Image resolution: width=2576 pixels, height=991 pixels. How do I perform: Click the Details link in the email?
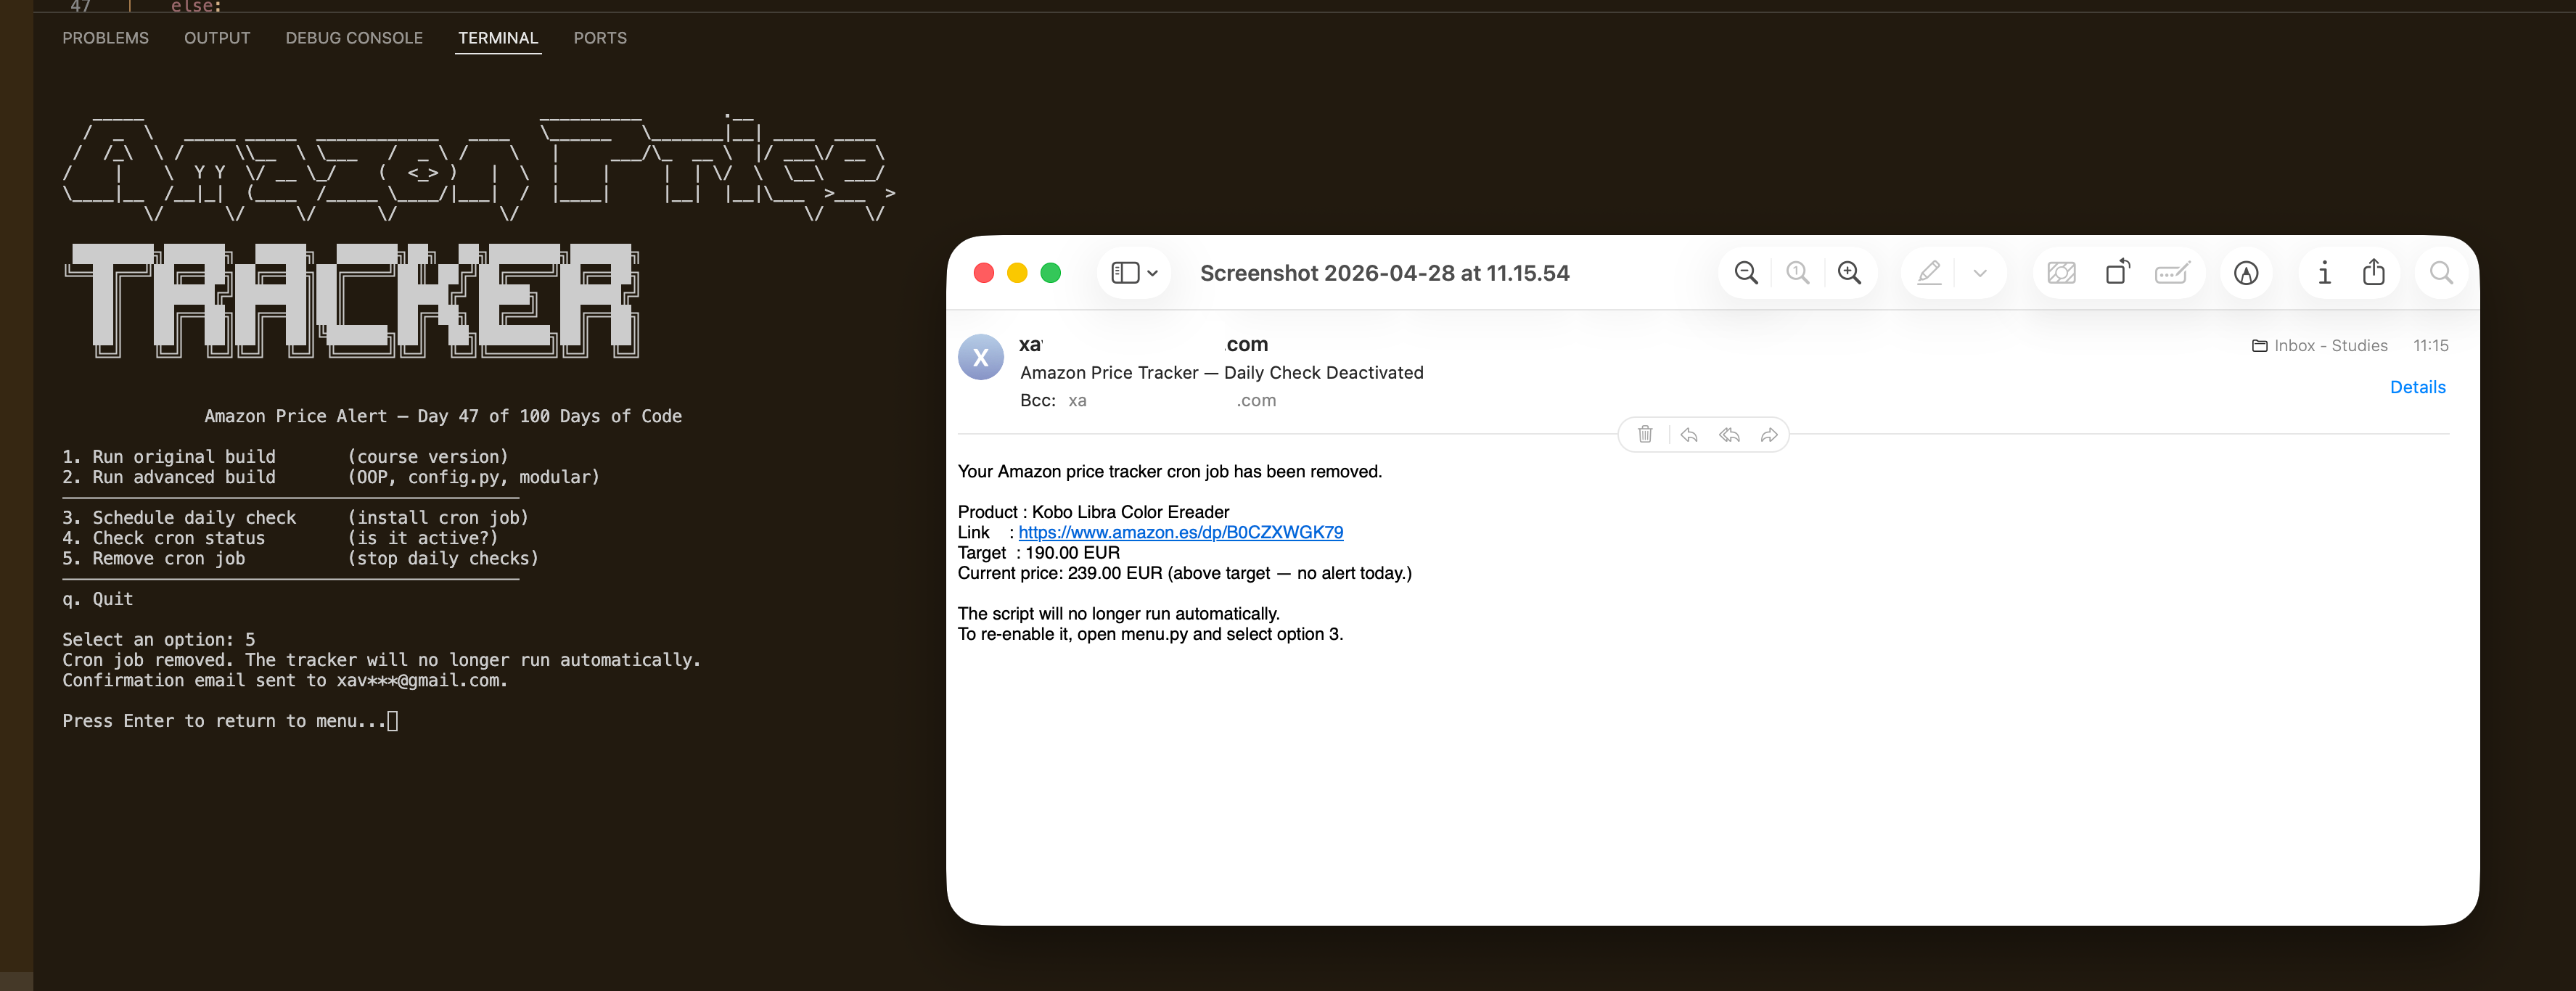pyautogui.click(x=2417, y=387)
